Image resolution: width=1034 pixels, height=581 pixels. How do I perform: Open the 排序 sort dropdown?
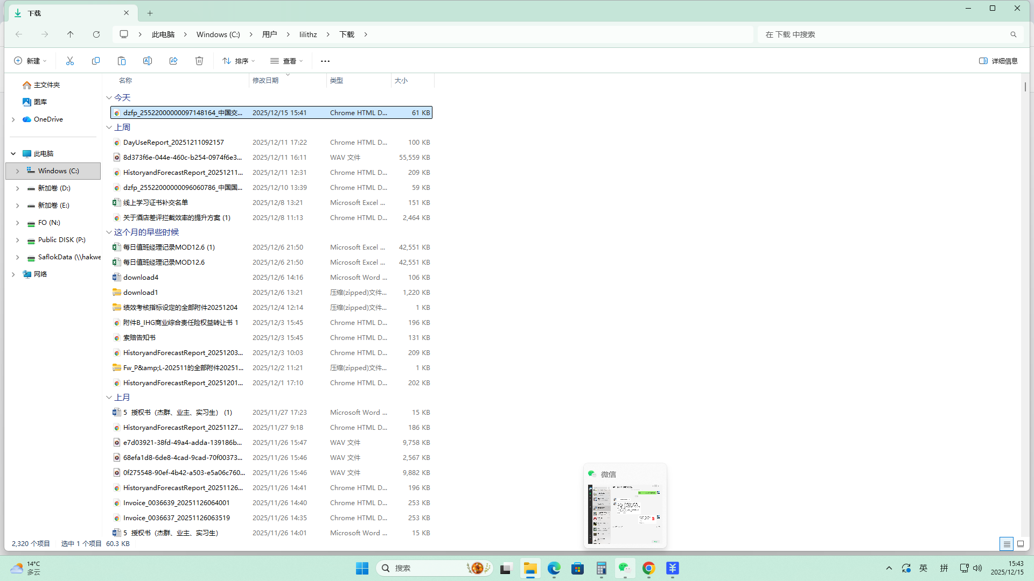pyautogui.click(x=239, y=61)
